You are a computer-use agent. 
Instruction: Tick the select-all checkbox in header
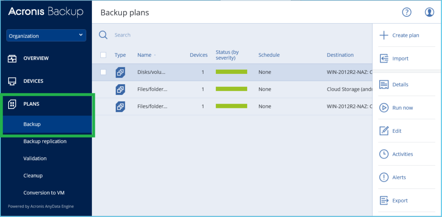point(103,55)
